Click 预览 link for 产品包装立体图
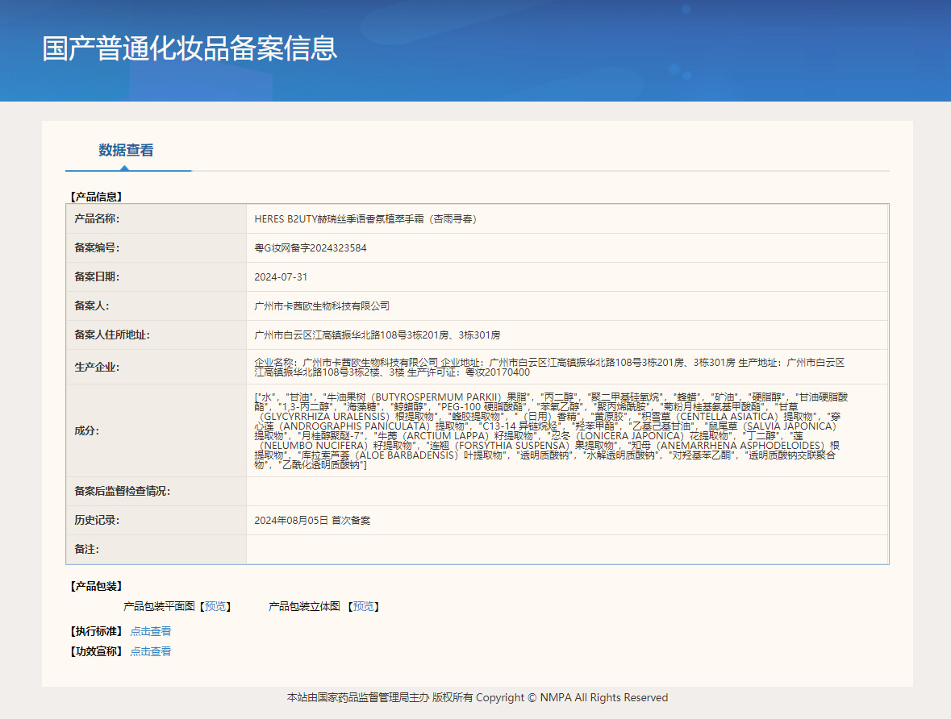Image resolution: width=951 pixels, height=719 pixels. point(364,606)
